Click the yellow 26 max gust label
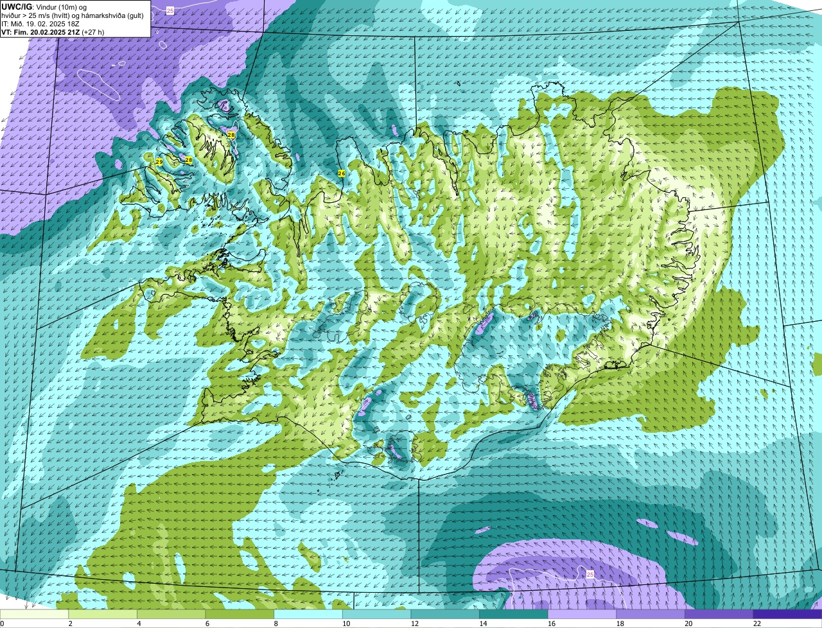 tap(341, 173)
